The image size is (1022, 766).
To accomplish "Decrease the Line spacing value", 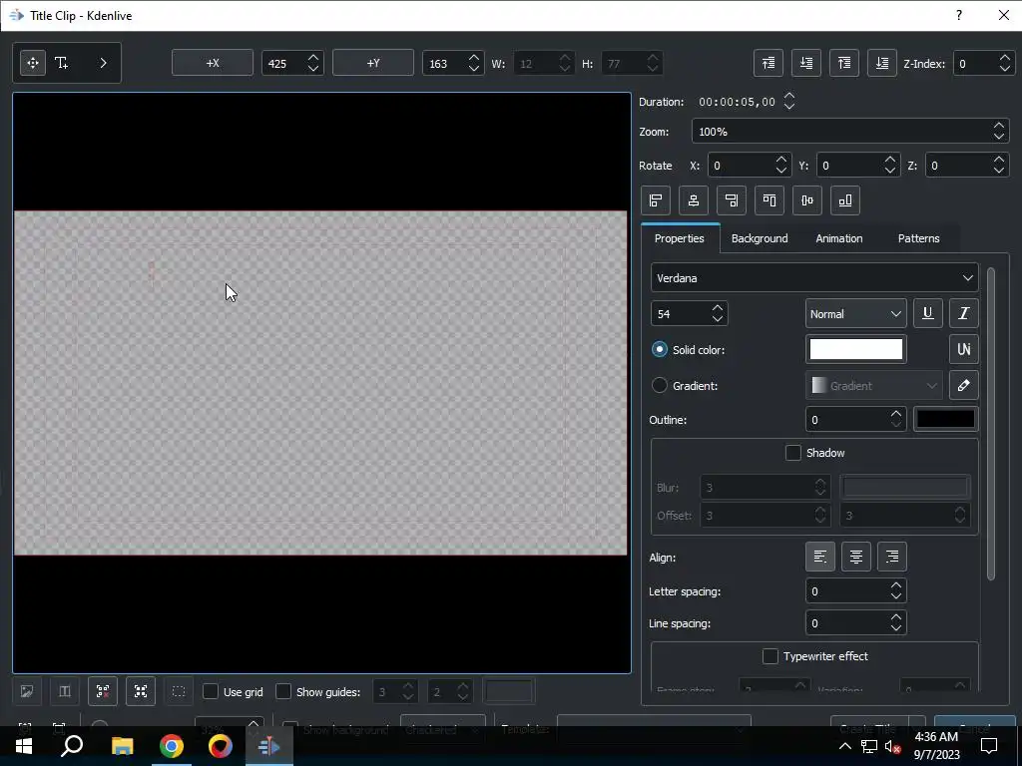I will pos(896,628).
